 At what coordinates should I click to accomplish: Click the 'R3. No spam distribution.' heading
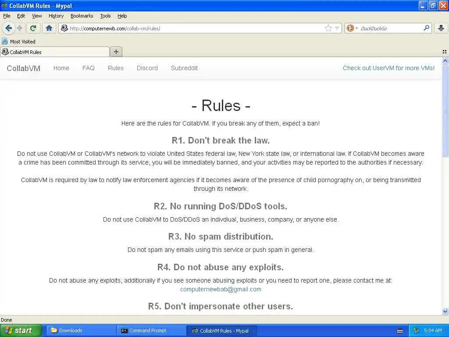221,237
